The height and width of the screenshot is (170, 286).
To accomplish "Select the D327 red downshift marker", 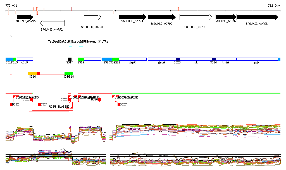I will (119, 104).
